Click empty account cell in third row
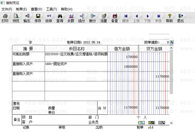195x132 pixels. [x=76, y=76]
